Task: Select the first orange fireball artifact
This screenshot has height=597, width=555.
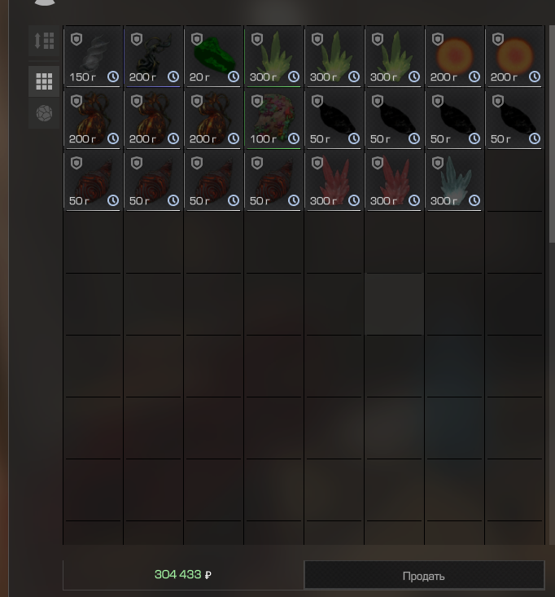Action: (x=454, y=56)
